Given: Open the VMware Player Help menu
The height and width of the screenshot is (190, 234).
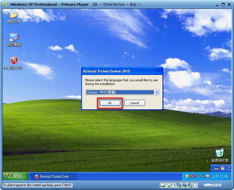Looking at the screenshot, I should pyautogui.click(x=133, y=4).
